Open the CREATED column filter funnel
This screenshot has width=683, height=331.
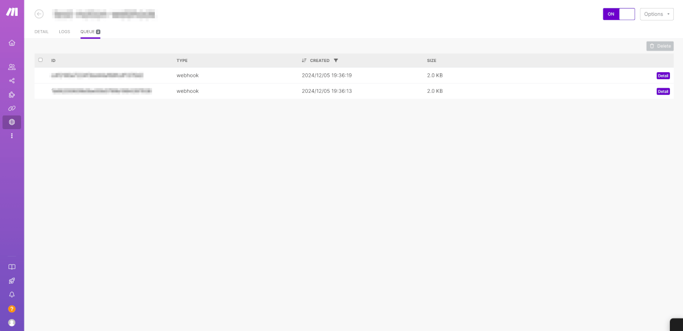(336, 60)
